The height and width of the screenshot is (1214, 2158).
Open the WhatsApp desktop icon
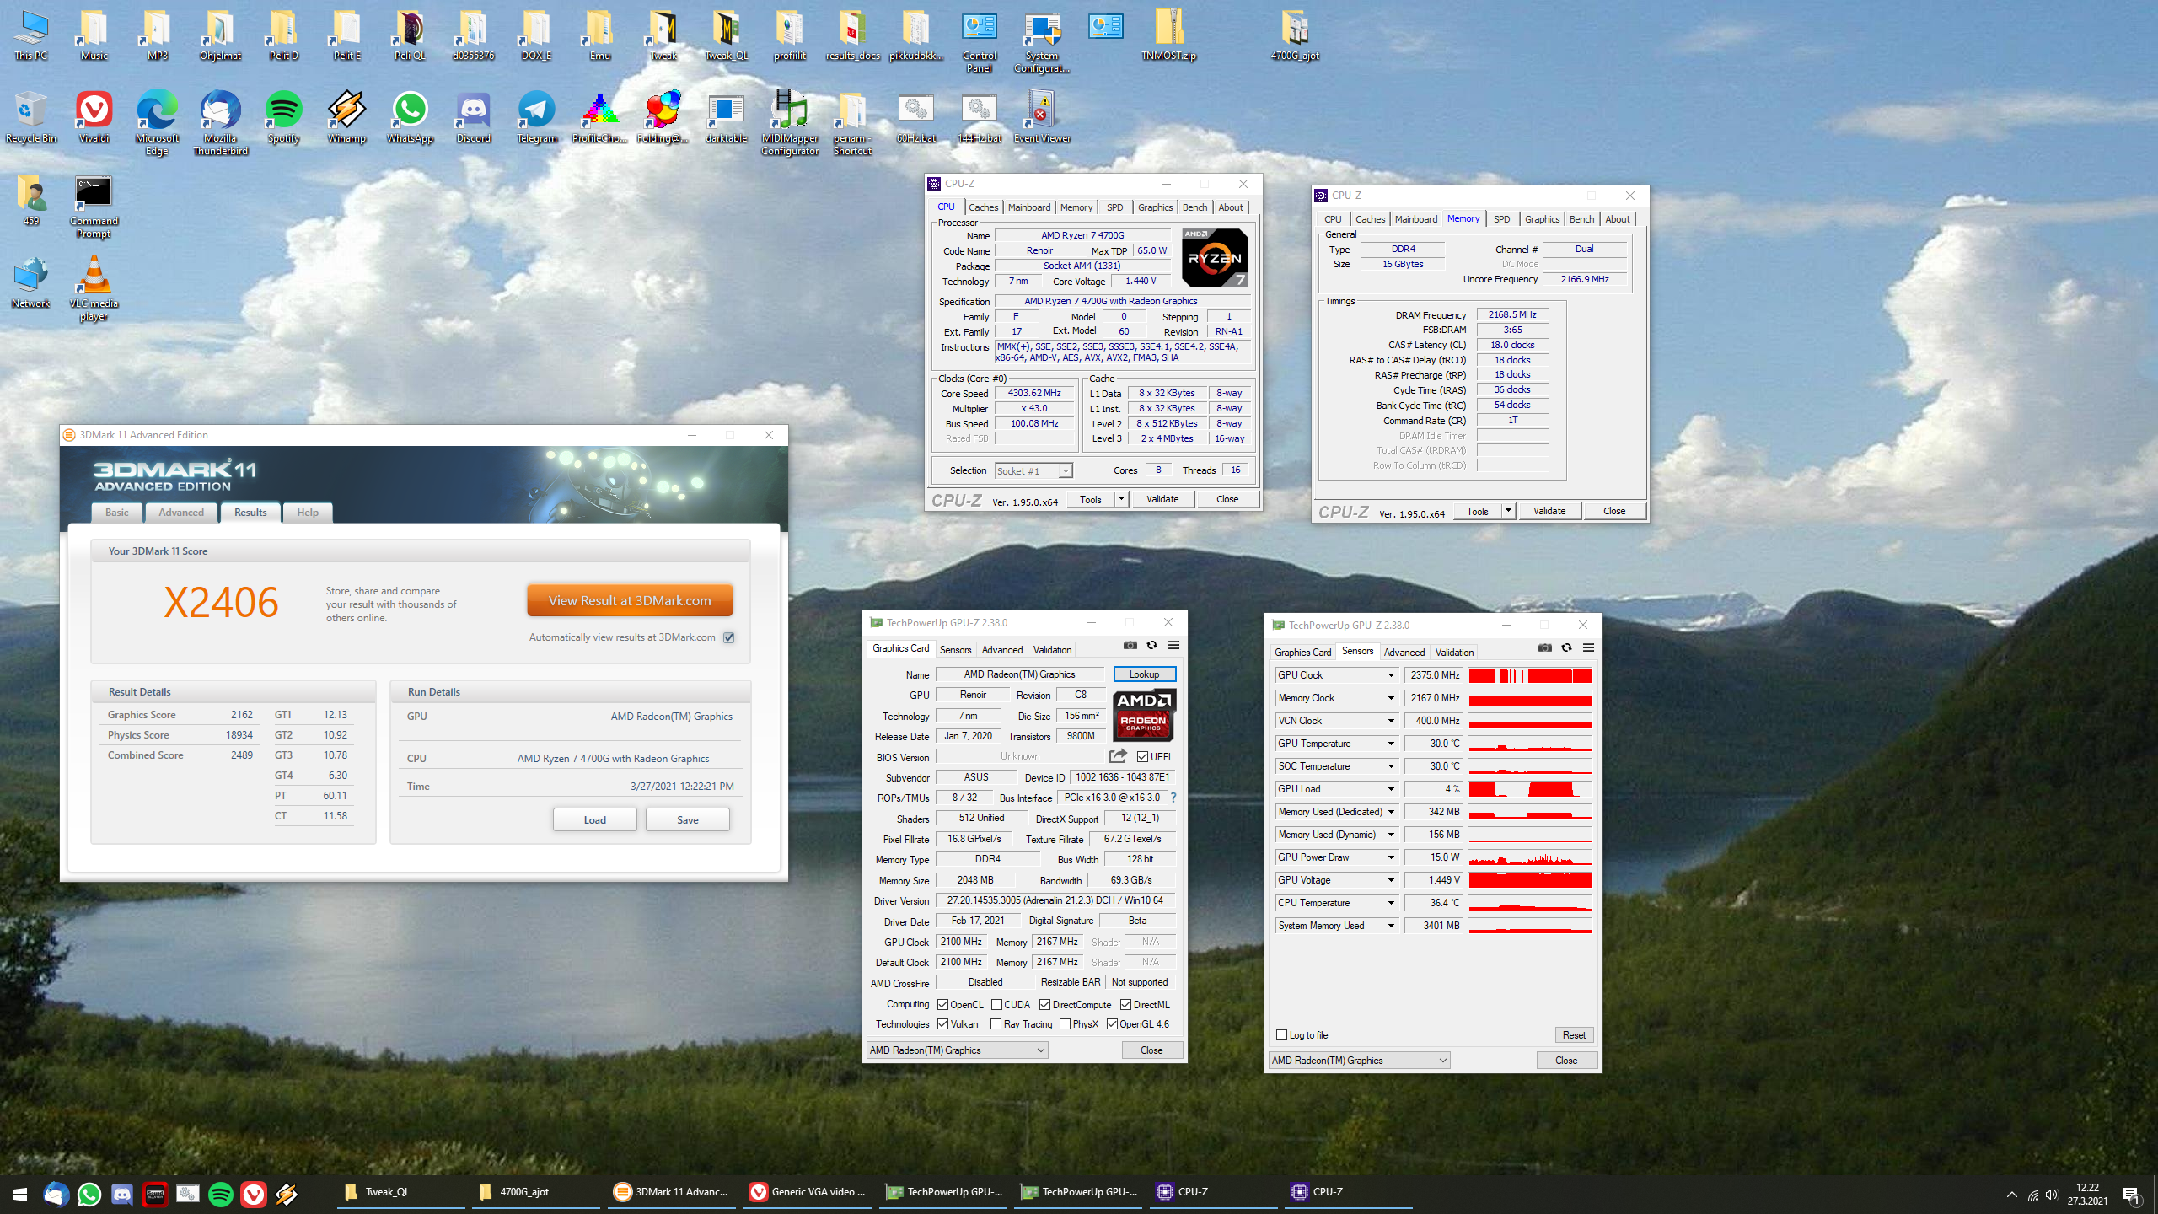tap(410, 117)
